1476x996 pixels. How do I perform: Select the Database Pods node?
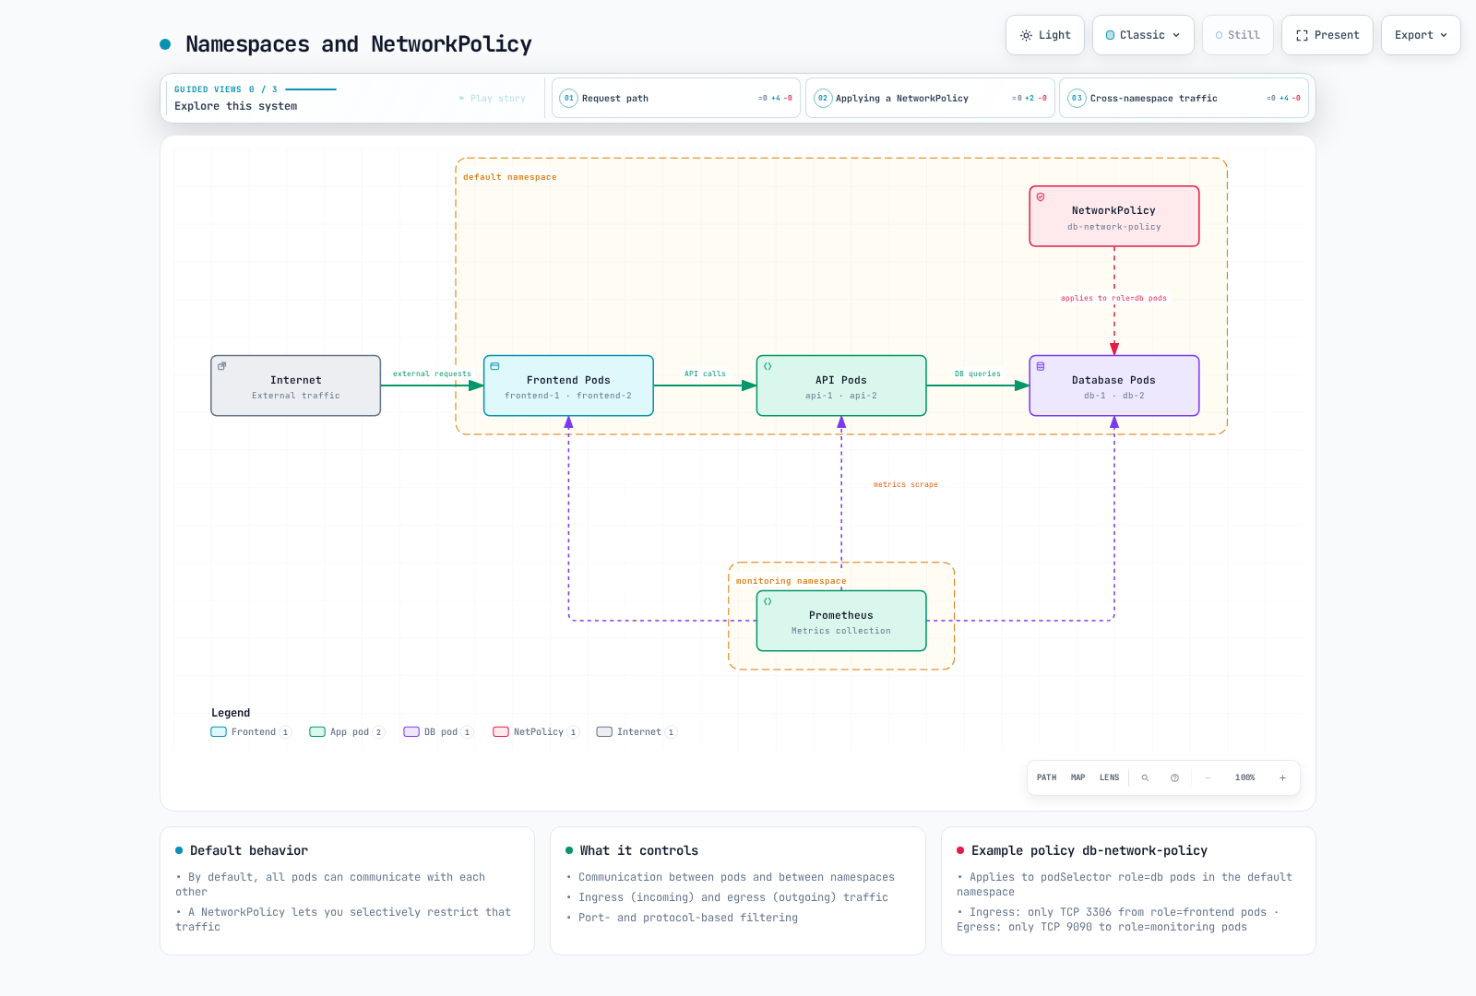[x=1114, y=385]
